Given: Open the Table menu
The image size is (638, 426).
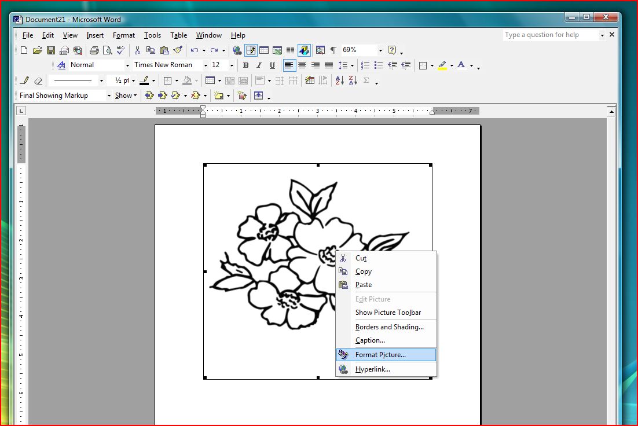Looking at the screenshot, I should click(178, 35).
